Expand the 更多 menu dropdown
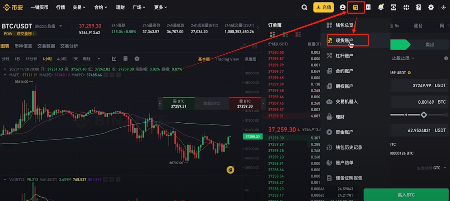 click(x=160, y=7)
